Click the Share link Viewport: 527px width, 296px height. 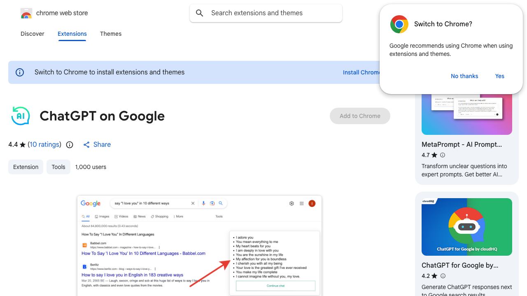pyautogui.click(x=102, y=145)
